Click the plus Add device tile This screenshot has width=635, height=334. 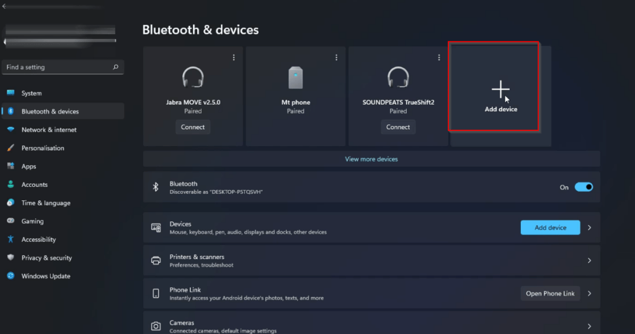point(501,96)
